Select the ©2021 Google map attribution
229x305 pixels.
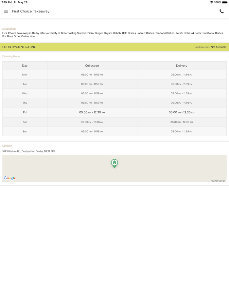(218, 181)
